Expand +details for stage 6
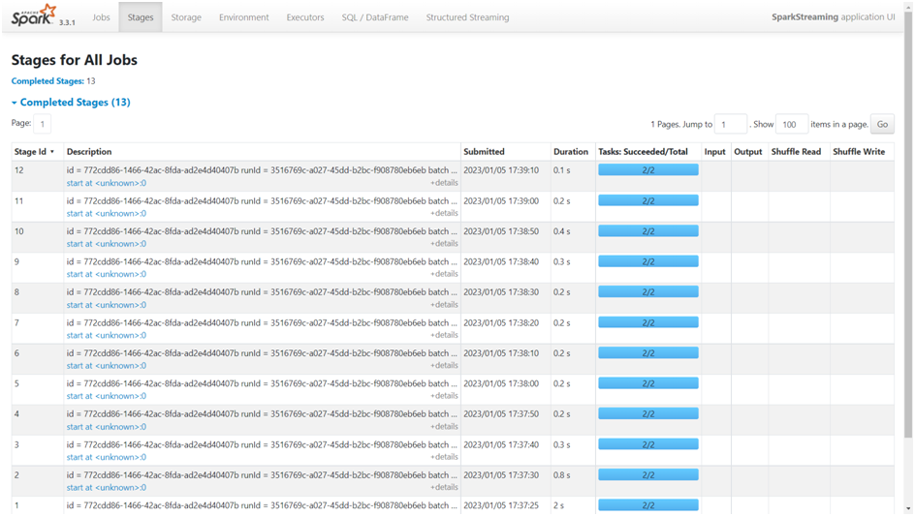915x516 pixels. (444, 366)
